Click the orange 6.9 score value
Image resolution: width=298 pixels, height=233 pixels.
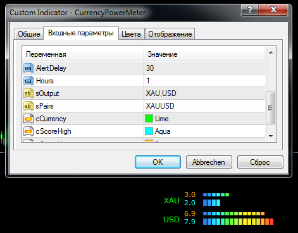point(190,213)
